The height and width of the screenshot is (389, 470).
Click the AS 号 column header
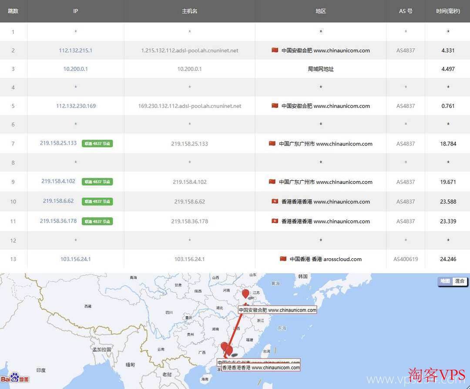(406, 11)
